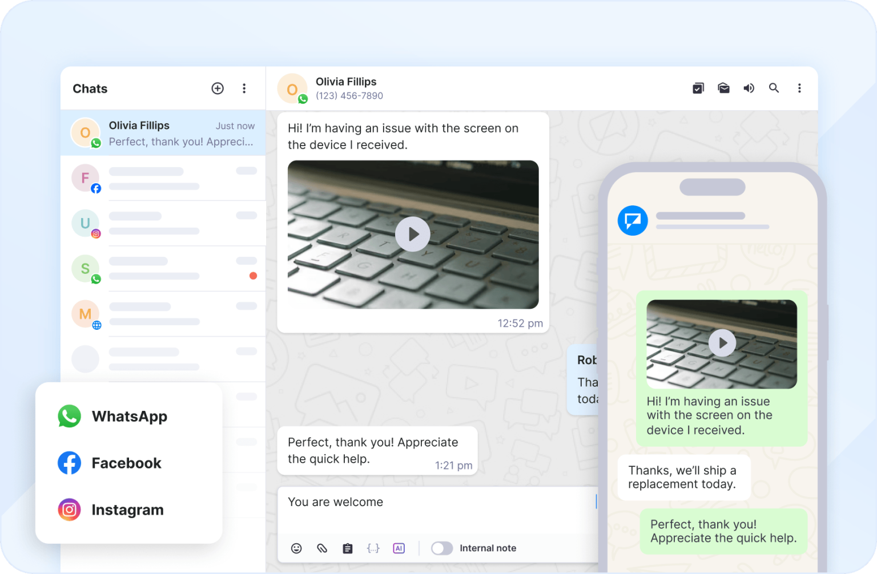The height and width of the screenshot is (574, 877).
Task: Open the AI assistant in the composer
Action: (399, 548)
